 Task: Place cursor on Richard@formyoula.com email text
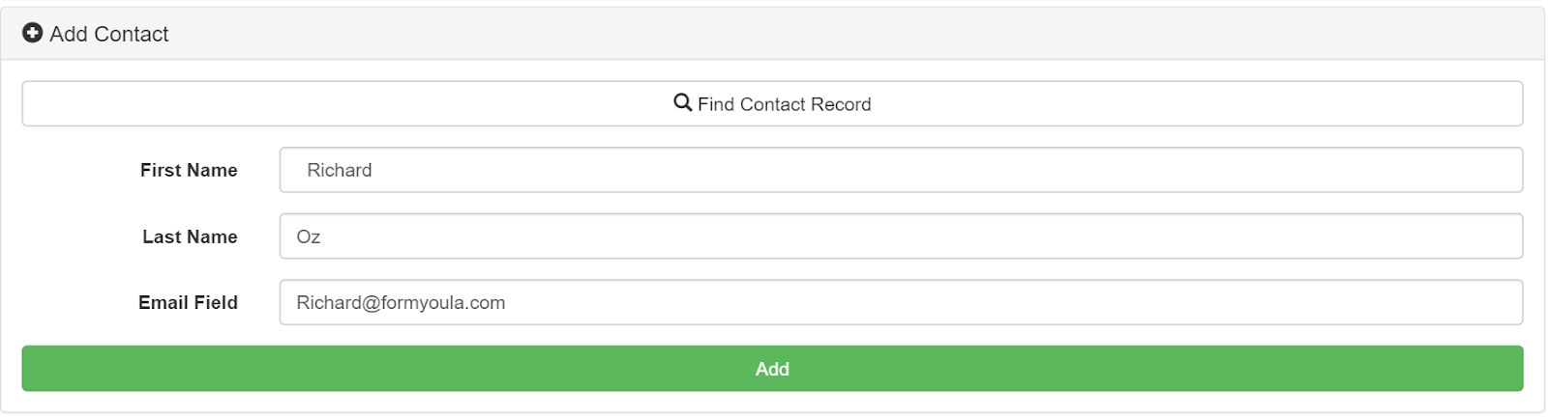coord(401,302)
